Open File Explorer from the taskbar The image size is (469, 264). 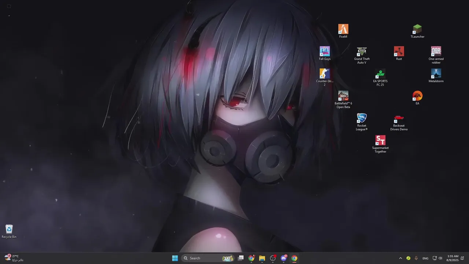(262, 258)
